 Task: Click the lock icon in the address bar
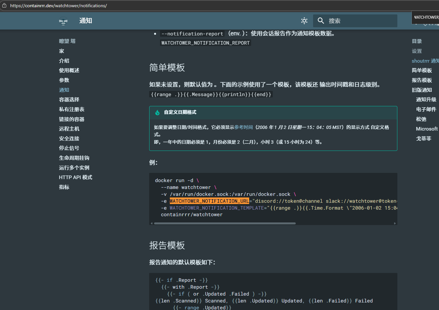tap(4, 6)
